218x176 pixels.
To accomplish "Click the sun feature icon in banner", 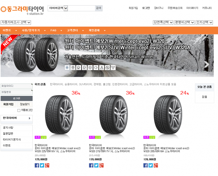I will pyautogui.click(x=73, y=68).
